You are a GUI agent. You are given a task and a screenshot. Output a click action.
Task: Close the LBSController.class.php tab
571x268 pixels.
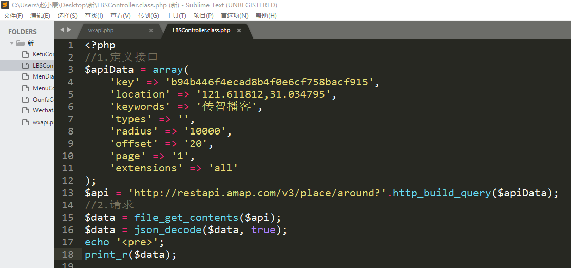click(239, 31)
